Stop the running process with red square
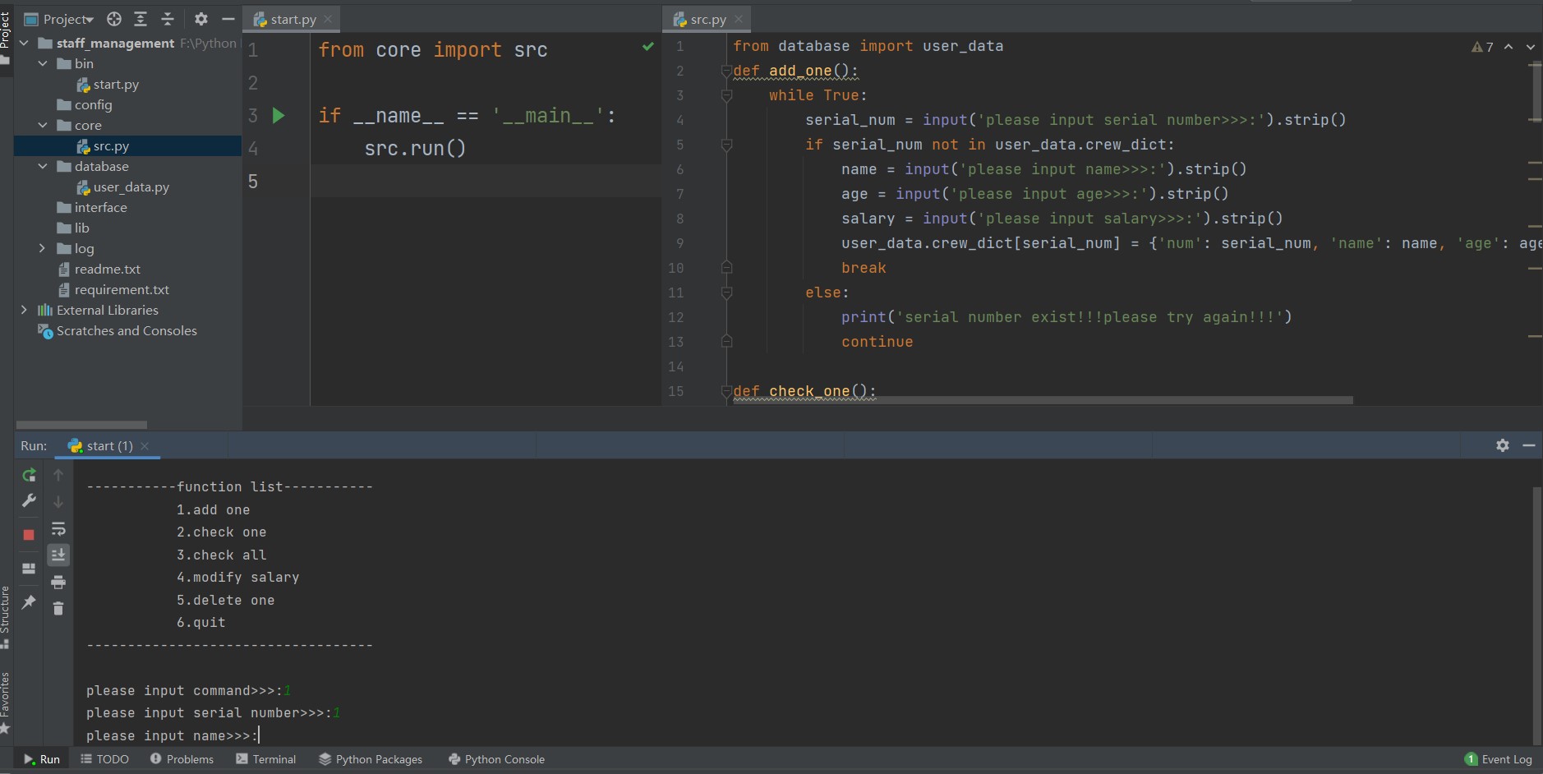This screenshot has height=774, width=1543. (x=29, y=535)
